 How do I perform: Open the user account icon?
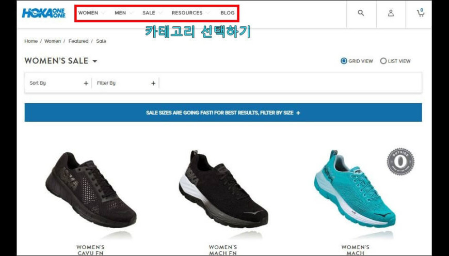(391, 13)
